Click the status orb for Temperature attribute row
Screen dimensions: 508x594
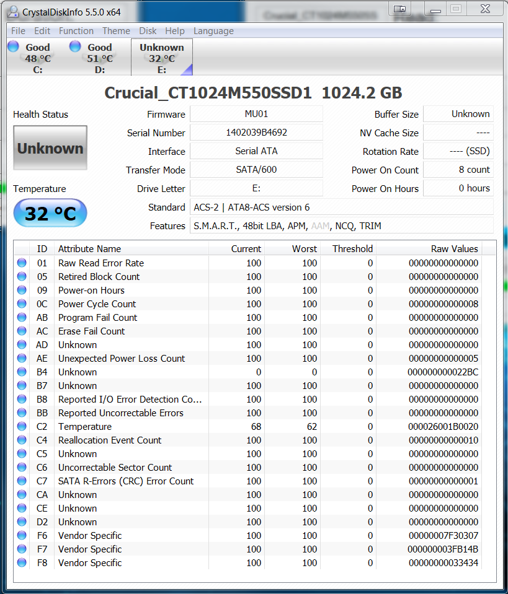(x=22, y=426)
